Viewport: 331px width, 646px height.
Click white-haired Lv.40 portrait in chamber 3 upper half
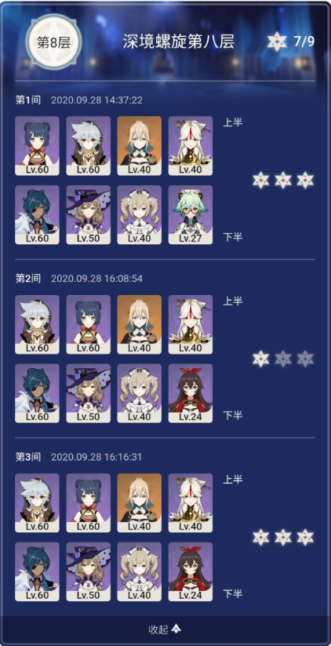coord(190,502)
